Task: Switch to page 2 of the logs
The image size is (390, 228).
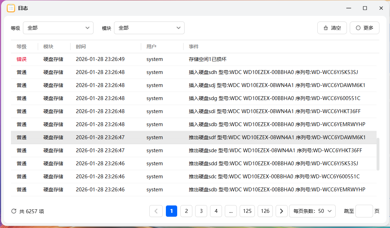Action: click(186, 211)
